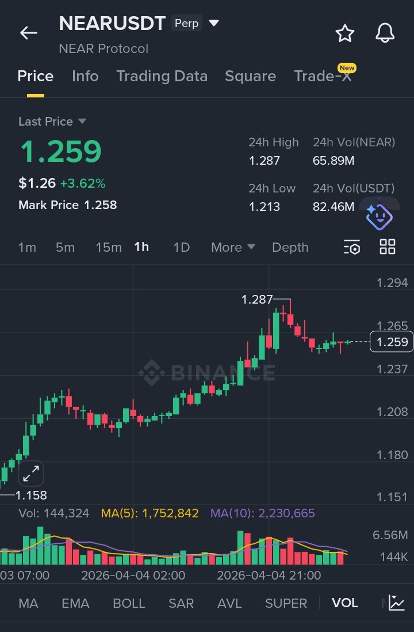Switch to the Price tab
This screenshot has height=632, width=414.
click(x=36, y=76)
